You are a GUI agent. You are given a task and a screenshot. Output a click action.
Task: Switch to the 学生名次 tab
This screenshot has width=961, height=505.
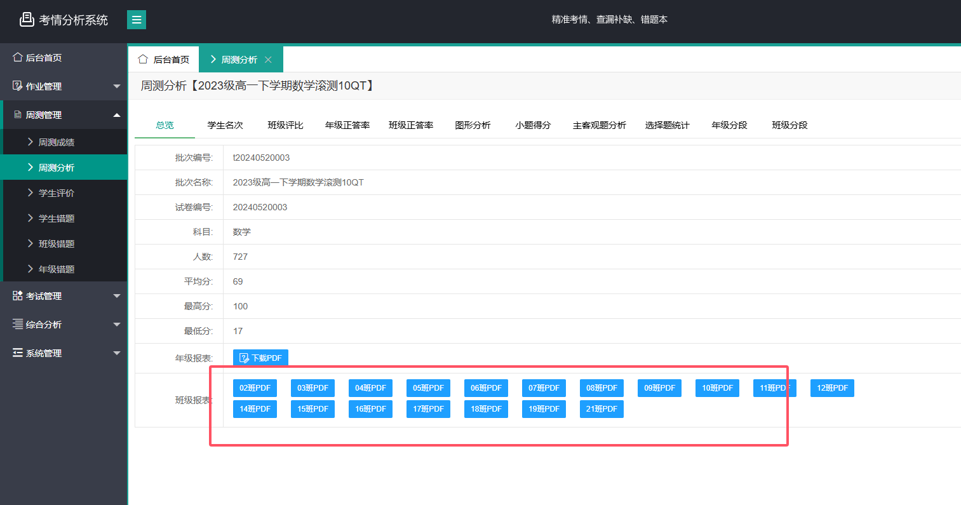coord(225,125)
